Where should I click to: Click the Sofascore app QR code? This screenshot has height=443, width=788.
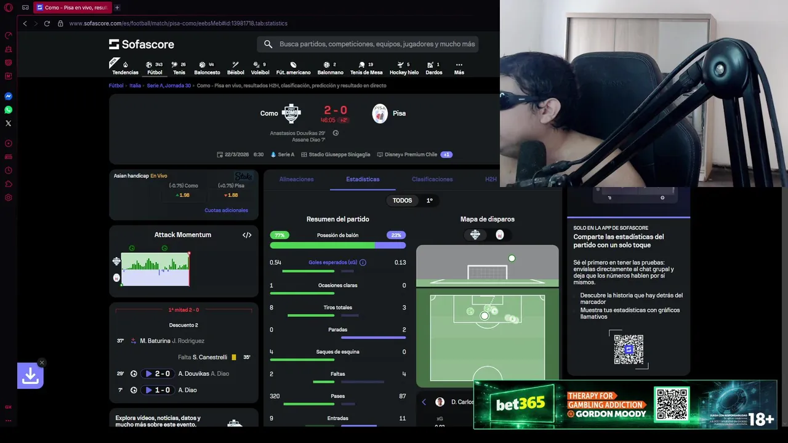(x=629, y=349)
